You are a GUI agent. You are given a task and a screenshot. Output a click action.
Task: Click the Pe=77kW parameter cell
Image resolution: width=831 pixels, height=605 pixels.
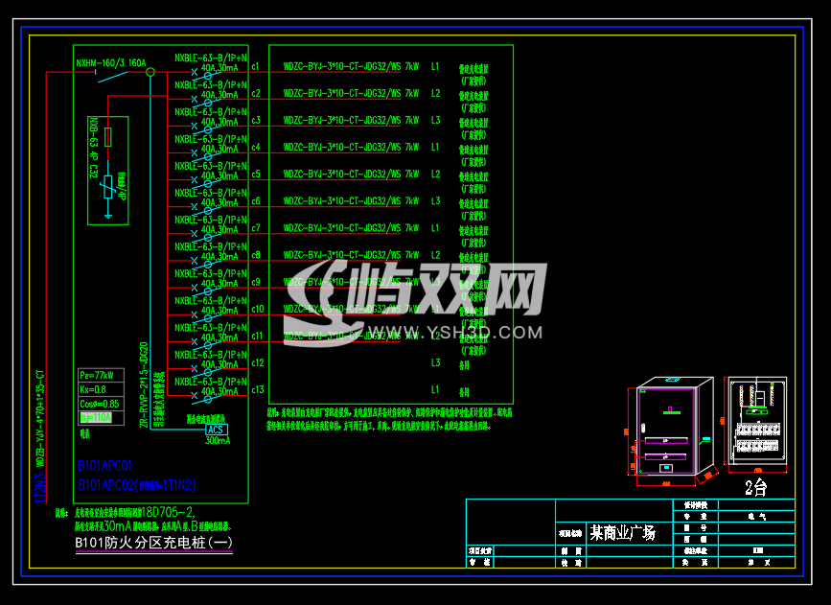(x=102, y=376)
